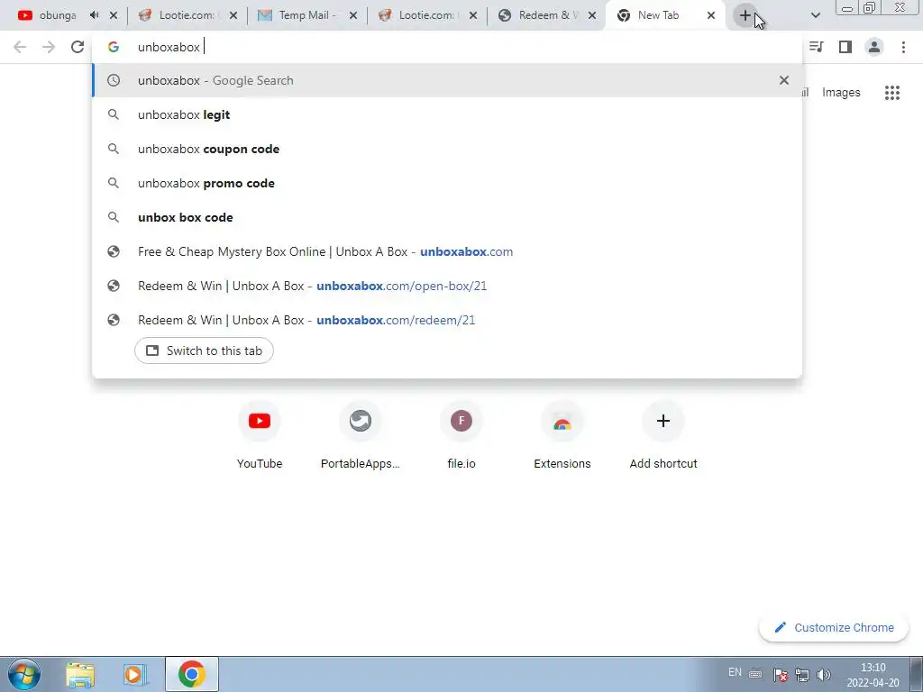Click the Chrome taskbar icon
Screen dimensions: 923x692
point(192,674)
